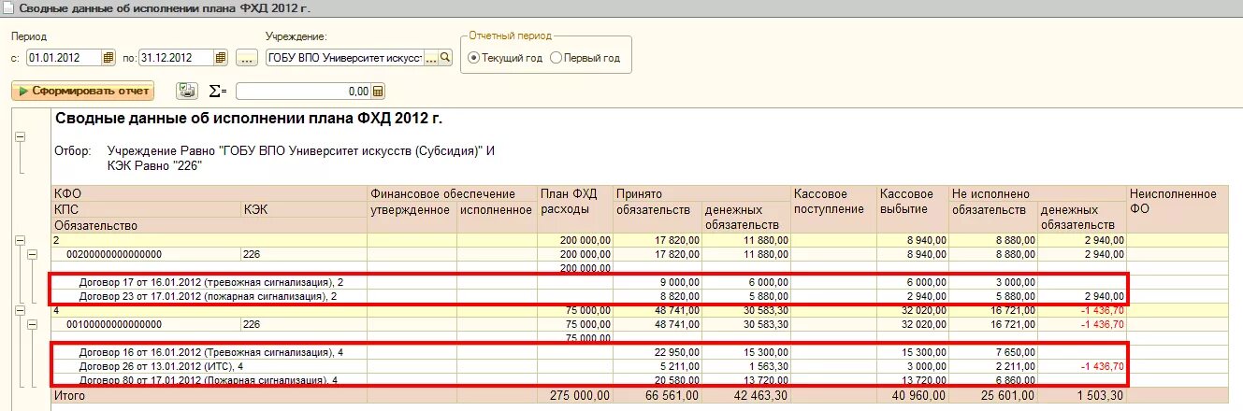Viewport: 1243px width, 411px height.
Task: Click the report title heading text
Action: tap(249, 119)
